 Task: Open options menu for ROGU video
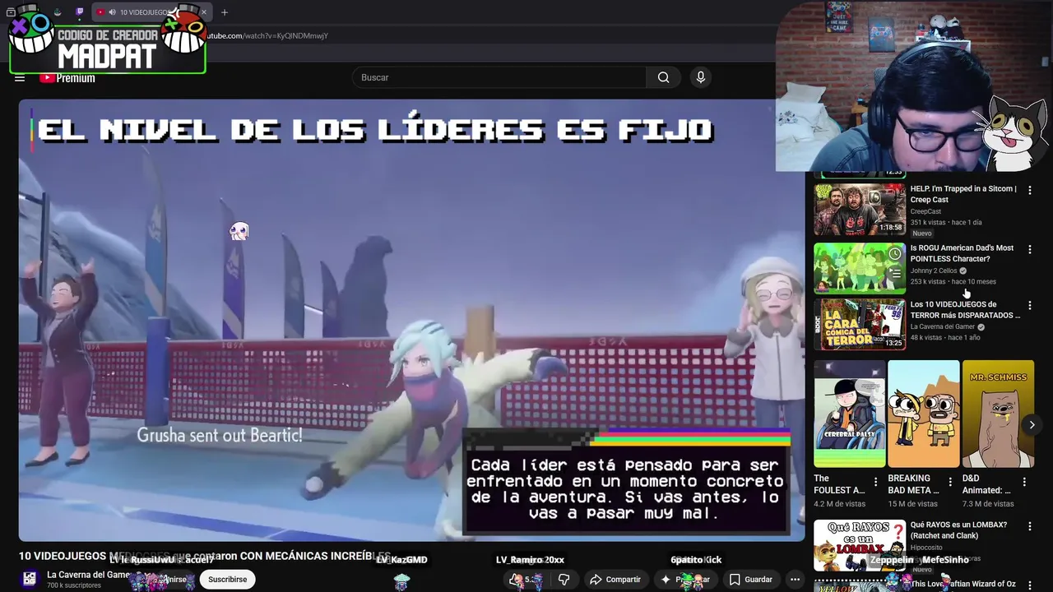pyautogui.click(x=1029, y=249)
